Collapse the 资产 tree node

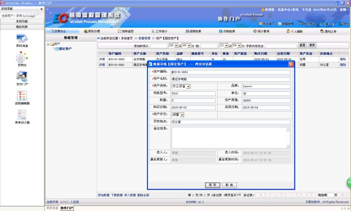click(x=48, y=44)
